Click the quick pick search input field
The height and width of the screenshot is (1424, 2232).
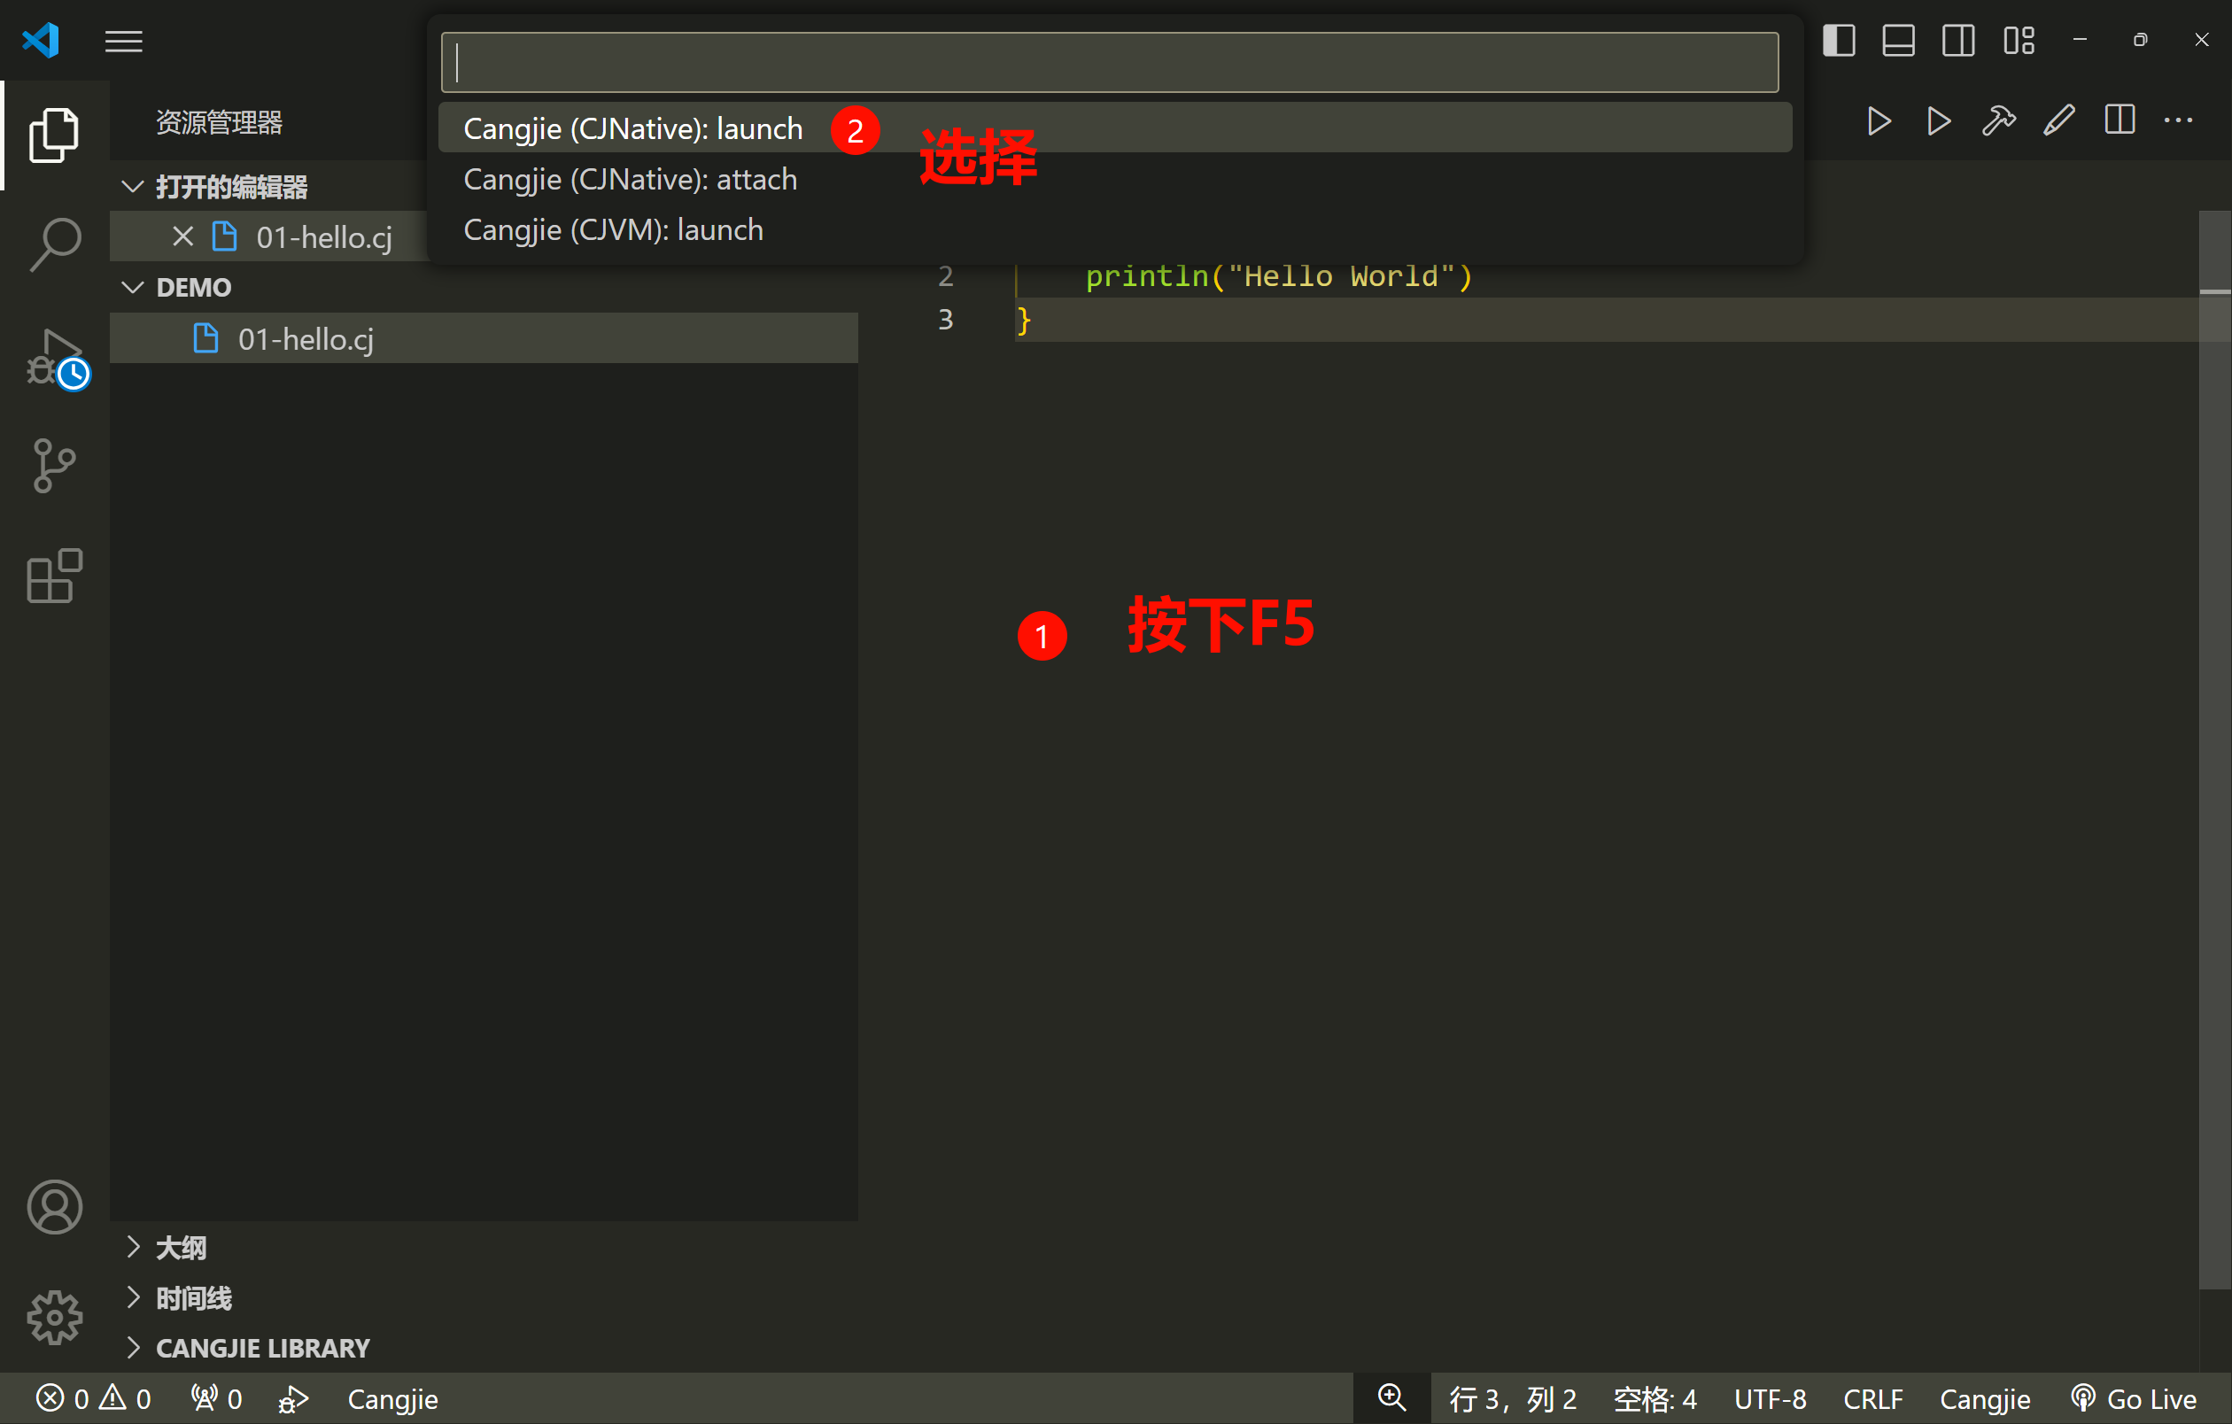[1110, 63]
